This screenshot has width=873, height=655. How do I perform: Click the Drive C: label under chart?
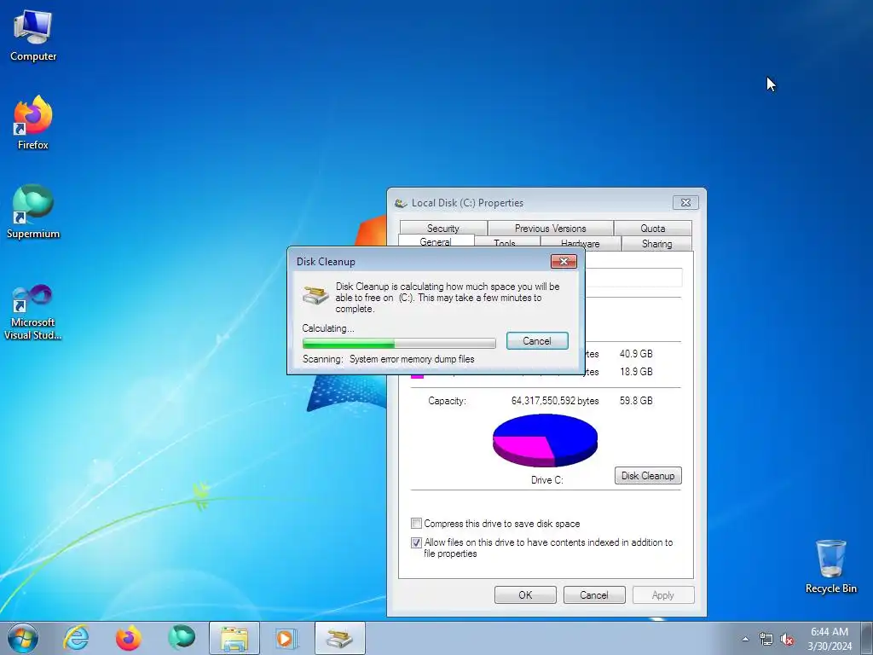[x=546, y=479]
